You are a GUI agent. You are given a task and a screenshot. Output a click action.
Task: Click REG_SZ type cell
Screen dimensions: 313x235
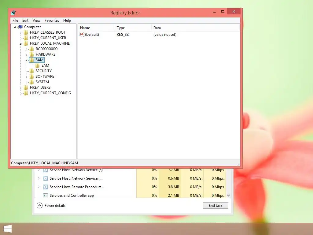click(x=123, y=34)
